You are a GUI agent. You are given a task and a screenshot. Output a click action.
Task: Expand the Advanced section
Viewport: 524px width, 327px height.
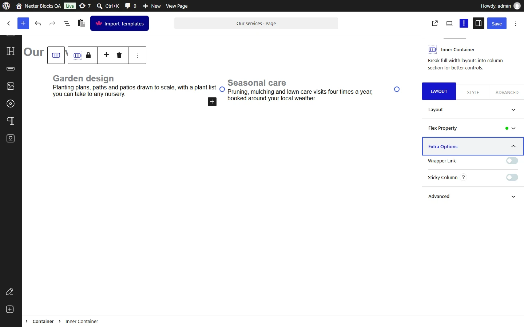pos(473,197)
